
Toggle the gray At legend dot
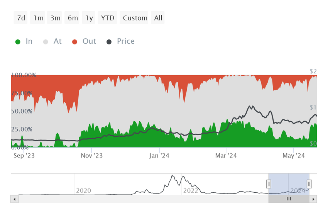46,42
